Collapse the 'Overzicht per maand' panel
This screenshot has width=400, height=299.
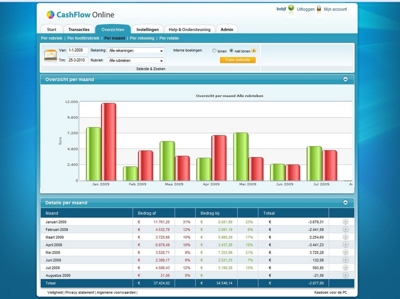(x=345, y=79)
